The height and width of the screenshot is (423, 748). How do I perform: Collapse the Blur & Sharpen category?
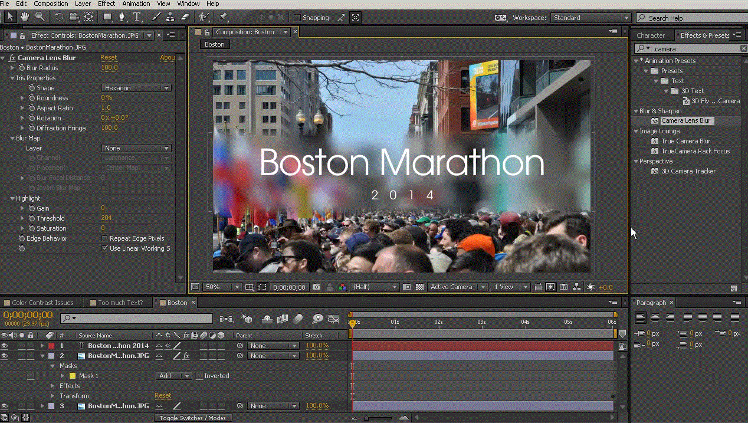pyautogui.click(x=636, y=111)
